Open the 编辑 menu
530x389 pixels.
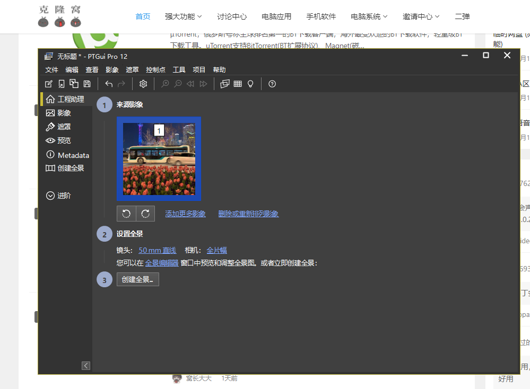point(72,69)
